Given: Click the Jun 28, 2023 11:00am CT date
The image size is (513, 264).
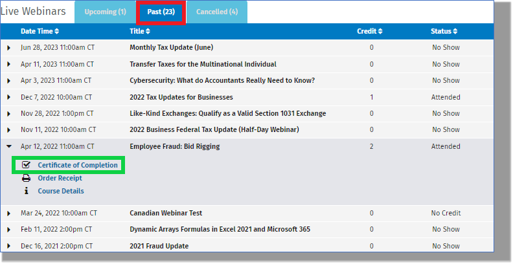Looking at the screenshot, I should [58, 47].
